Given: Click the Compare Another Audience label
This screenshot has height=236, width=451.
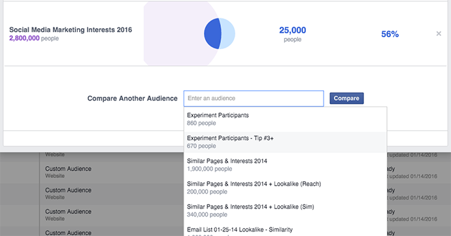Looking at the screenshot, I should 132,99.
